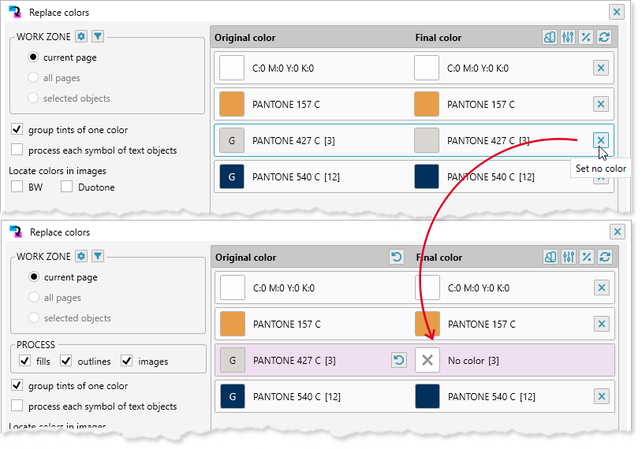Click white C:0 M:0 Y:0 K:0 final swatch, upper dialog

427,68
